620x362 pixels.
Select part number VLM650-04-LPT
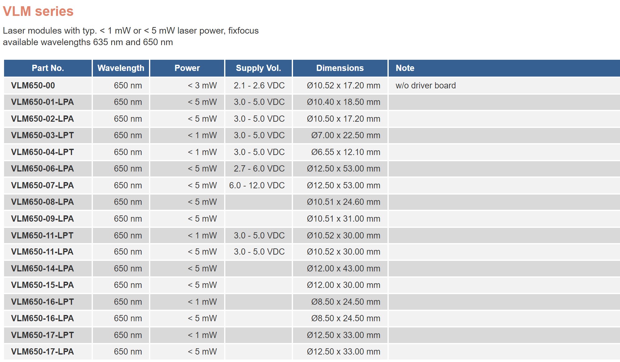42,152
